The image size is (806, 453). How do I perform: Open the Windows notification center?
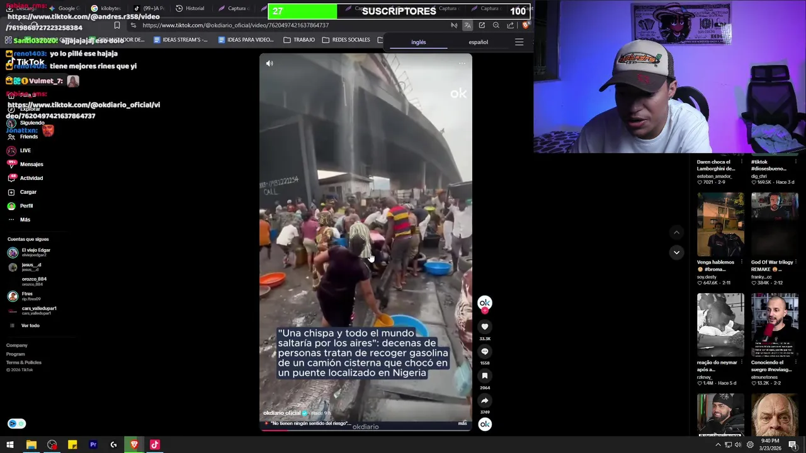pyautogui.click(x=793, y=445)
